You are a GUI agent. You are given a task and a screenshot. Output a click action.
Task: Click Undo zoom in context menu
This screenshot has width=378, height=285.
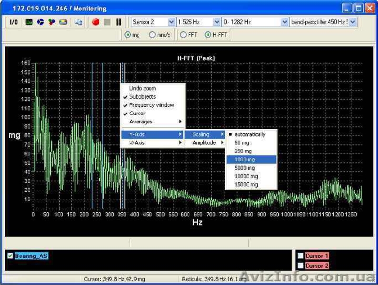click(142, 88)
